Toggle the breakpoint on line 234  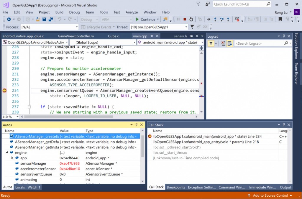[4, 90]
